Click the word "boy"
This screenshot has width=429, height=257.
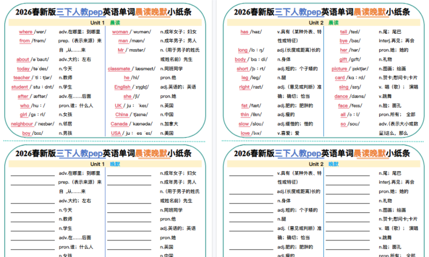pos(26,133)
